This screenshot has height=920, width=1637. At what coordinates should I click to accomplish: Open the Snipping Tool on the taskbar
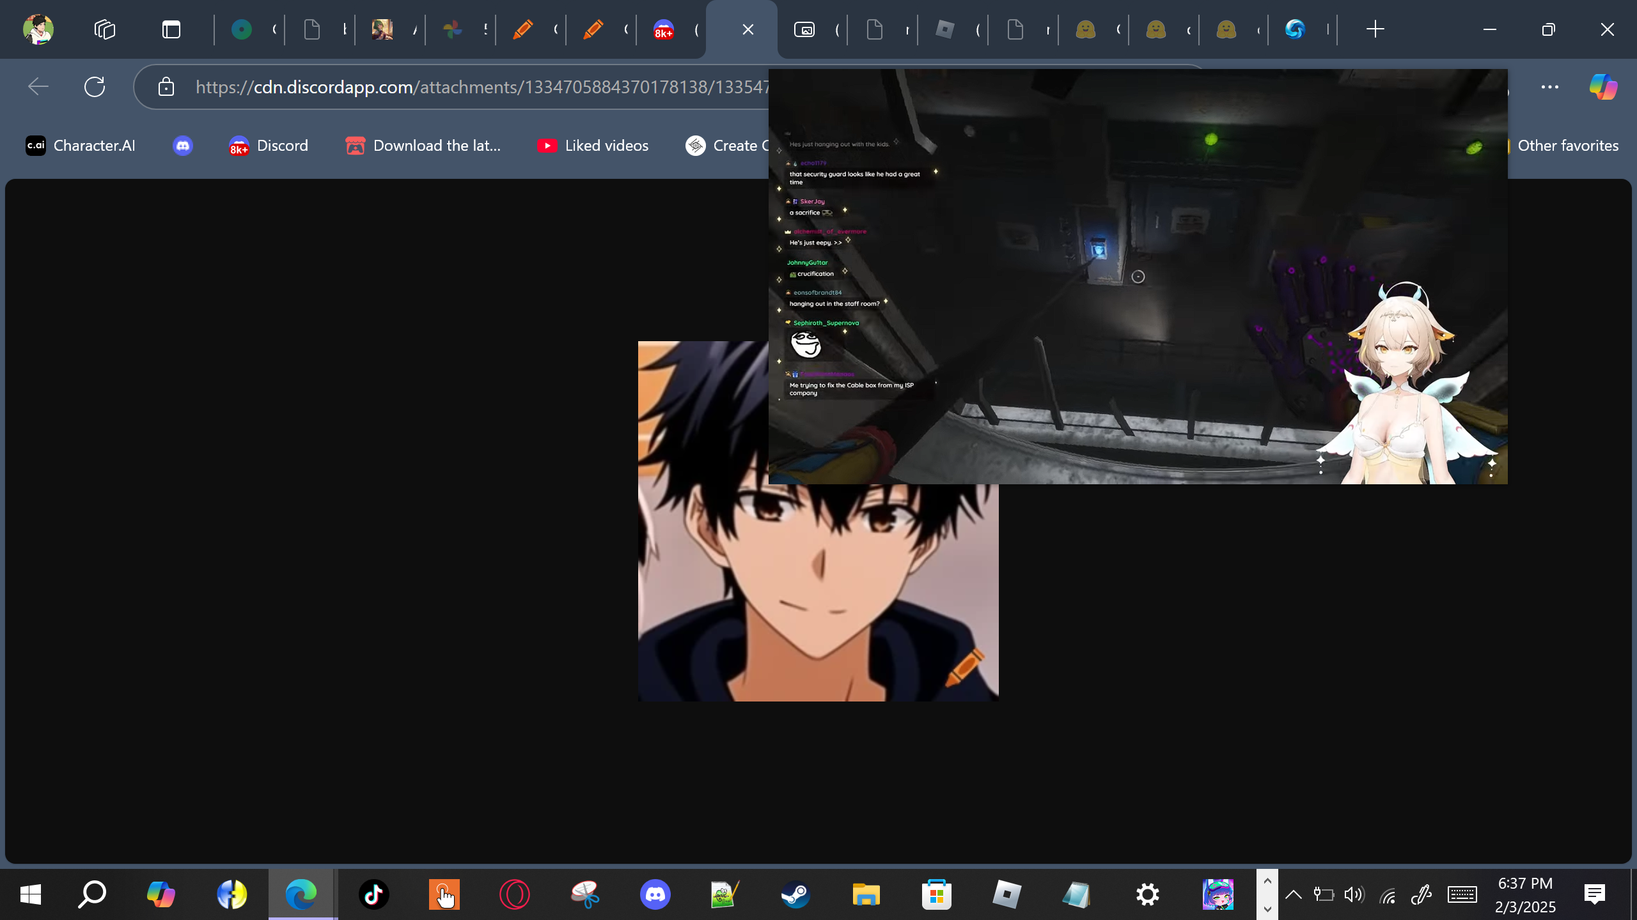pos(584,894)
